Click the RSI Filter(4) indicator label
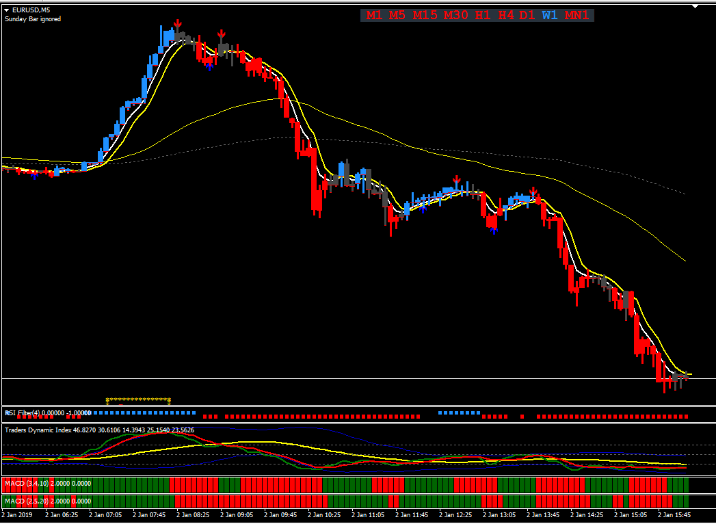The image size is (716, 524). [48, 413]
